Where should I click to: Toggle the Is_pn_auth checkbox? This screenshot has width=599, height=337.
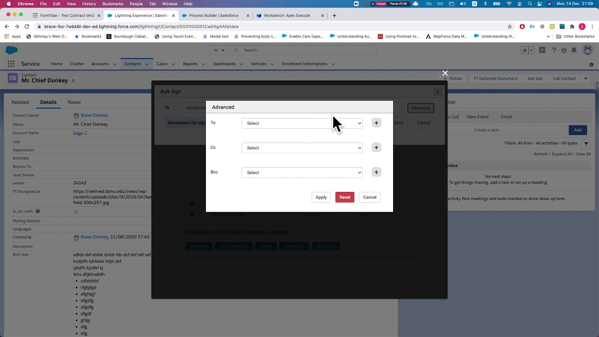coord(76,212)
